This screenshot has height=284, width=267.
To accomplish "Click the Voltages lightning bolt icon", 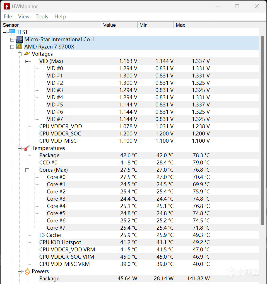I will click(x=27, y=54).
